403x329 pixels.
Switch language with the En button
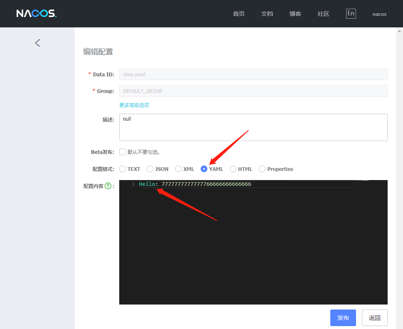point(351,14)
